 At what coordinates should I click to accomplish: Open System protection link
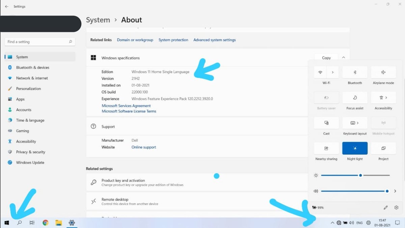tap(173, 40)
